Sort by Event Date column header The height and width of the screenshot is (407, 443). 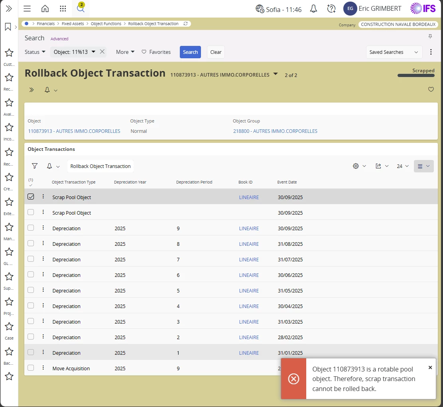point(287,182)
